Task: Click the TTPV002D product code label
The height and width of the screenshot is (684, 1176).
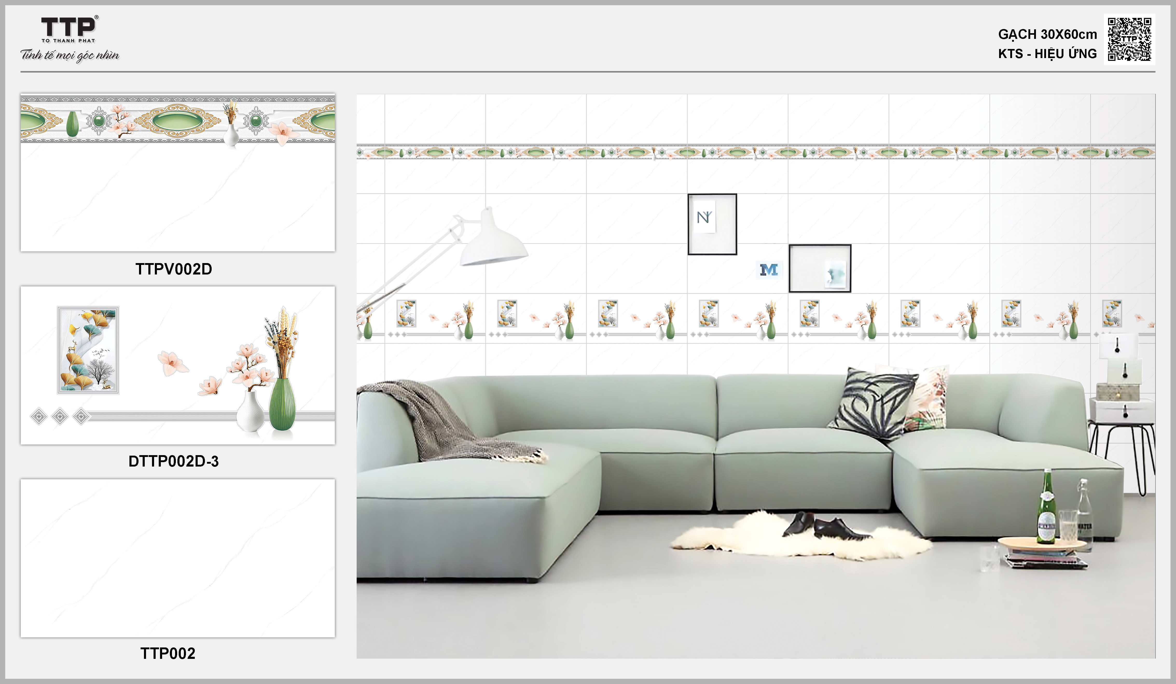Action: [x=174, y=269]
